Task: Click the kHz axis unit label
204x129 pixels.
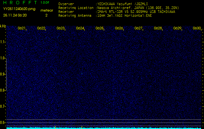Action: tap(3, 26)
